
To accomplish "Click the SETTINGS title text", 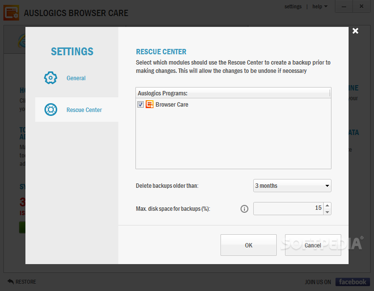I will [72, 51].
